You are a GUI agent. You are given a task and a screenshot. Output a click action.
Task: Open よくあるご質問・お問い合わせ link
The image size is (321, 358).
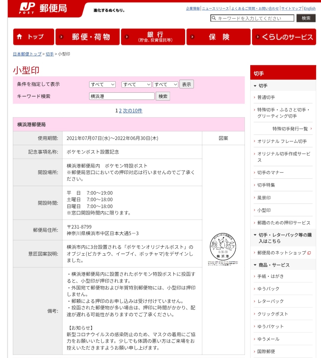255,9
